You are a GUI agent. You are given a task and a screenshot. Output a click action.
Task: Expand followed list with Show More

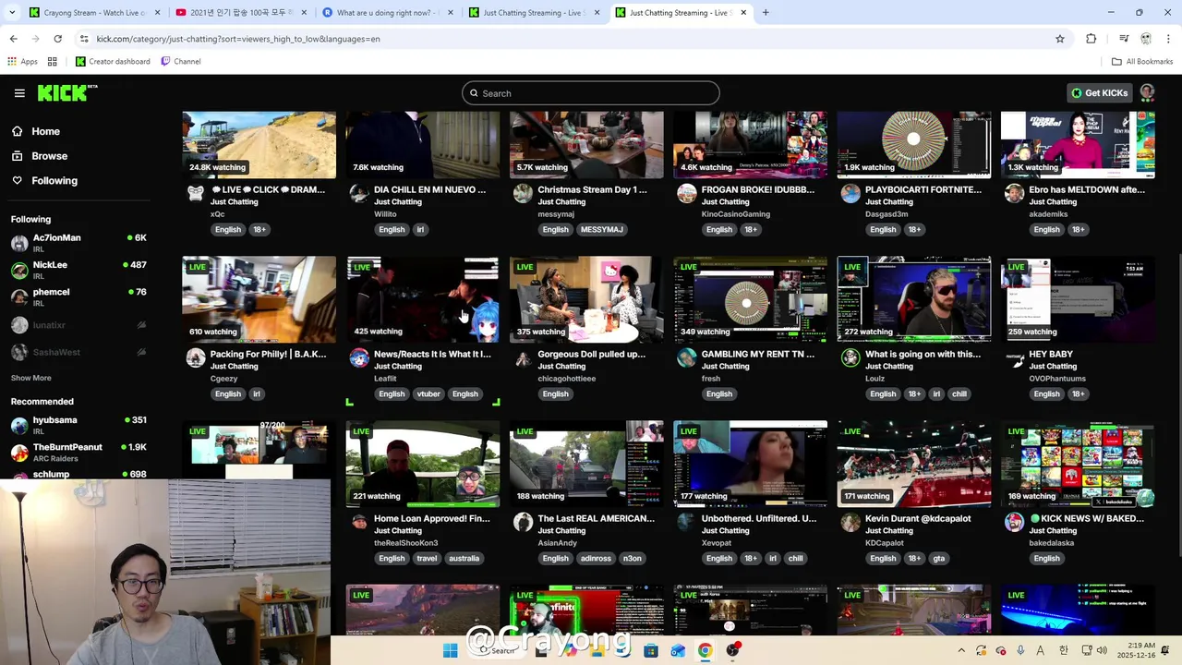pos(31,378)
